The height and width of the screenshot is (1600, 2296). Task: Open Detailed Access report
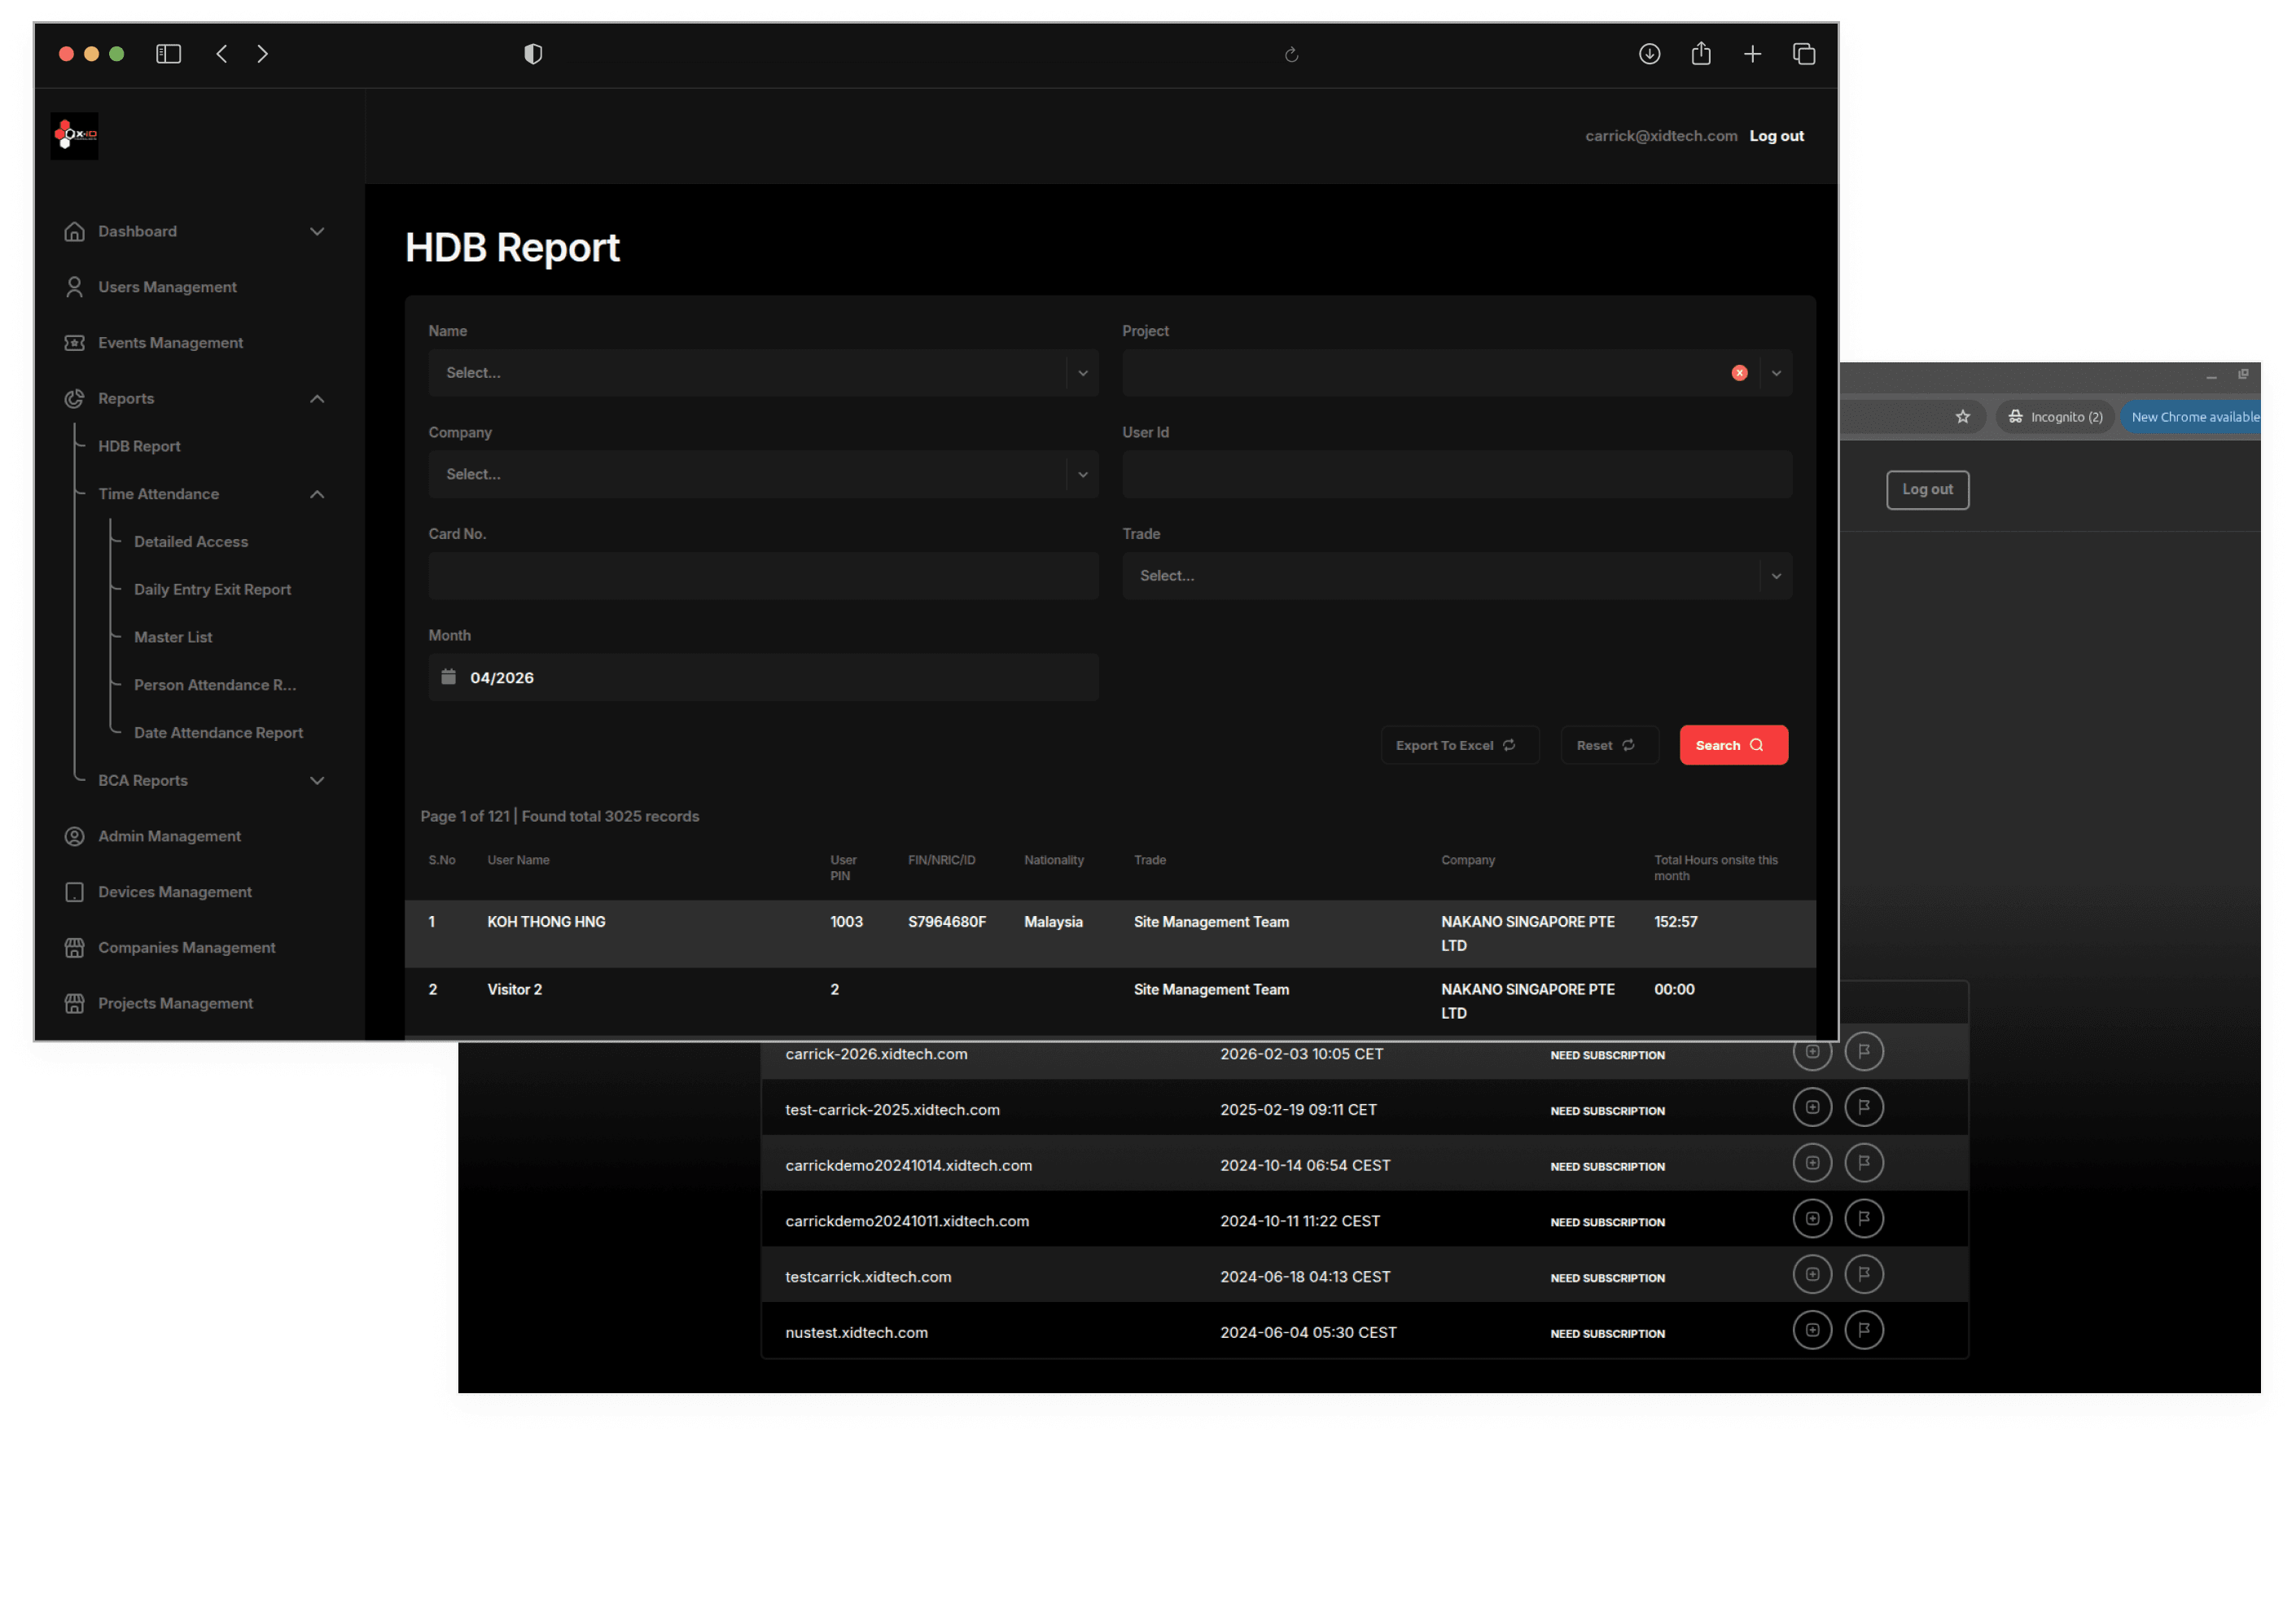pyautogui.click(x=191, y=542)
